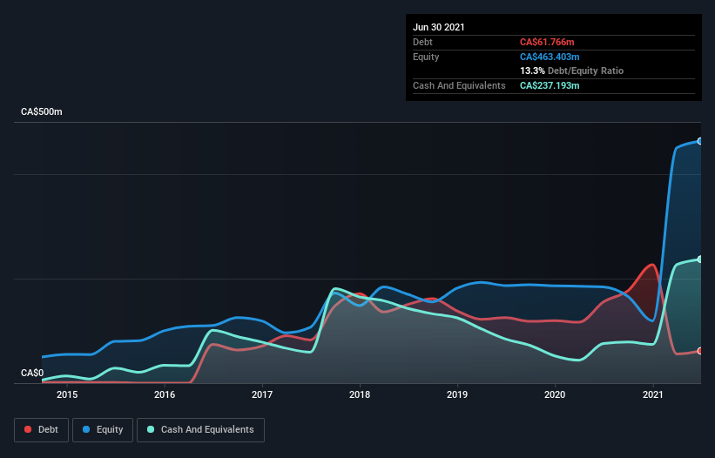This screenshot has height=458, width=715.
Task: Select the Equity endpoint marker on chart
Action: click(x=700, y=141)
